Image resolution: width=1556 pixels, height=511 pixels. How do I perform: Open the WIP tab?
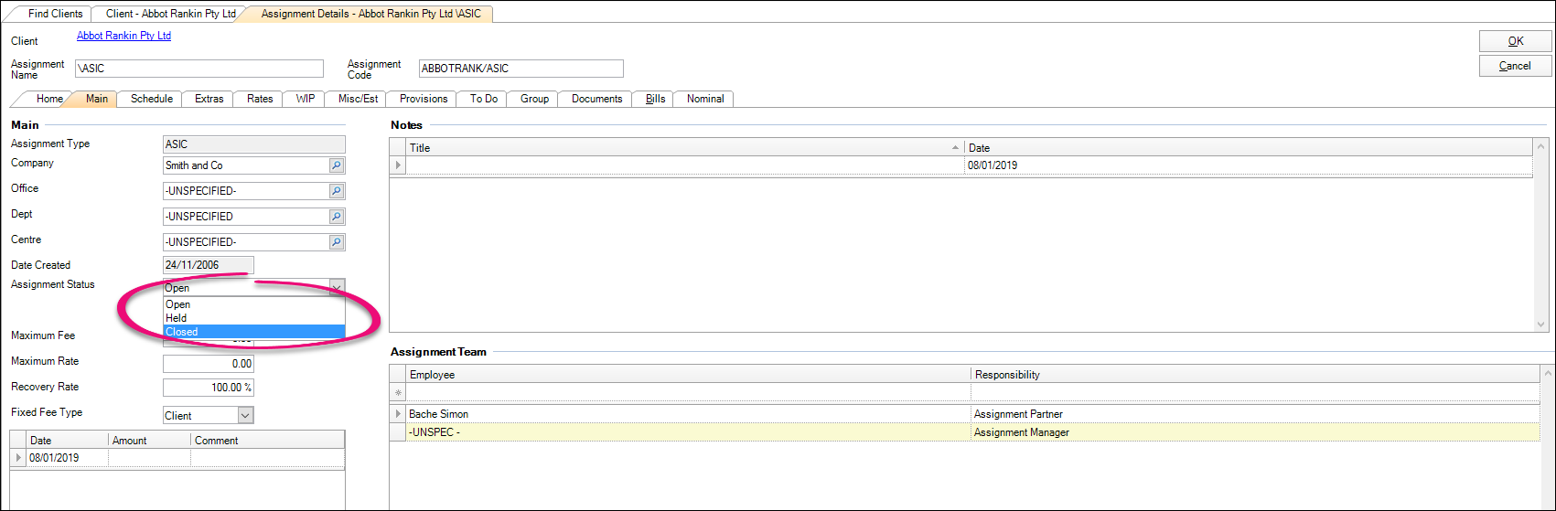(305, 99)
